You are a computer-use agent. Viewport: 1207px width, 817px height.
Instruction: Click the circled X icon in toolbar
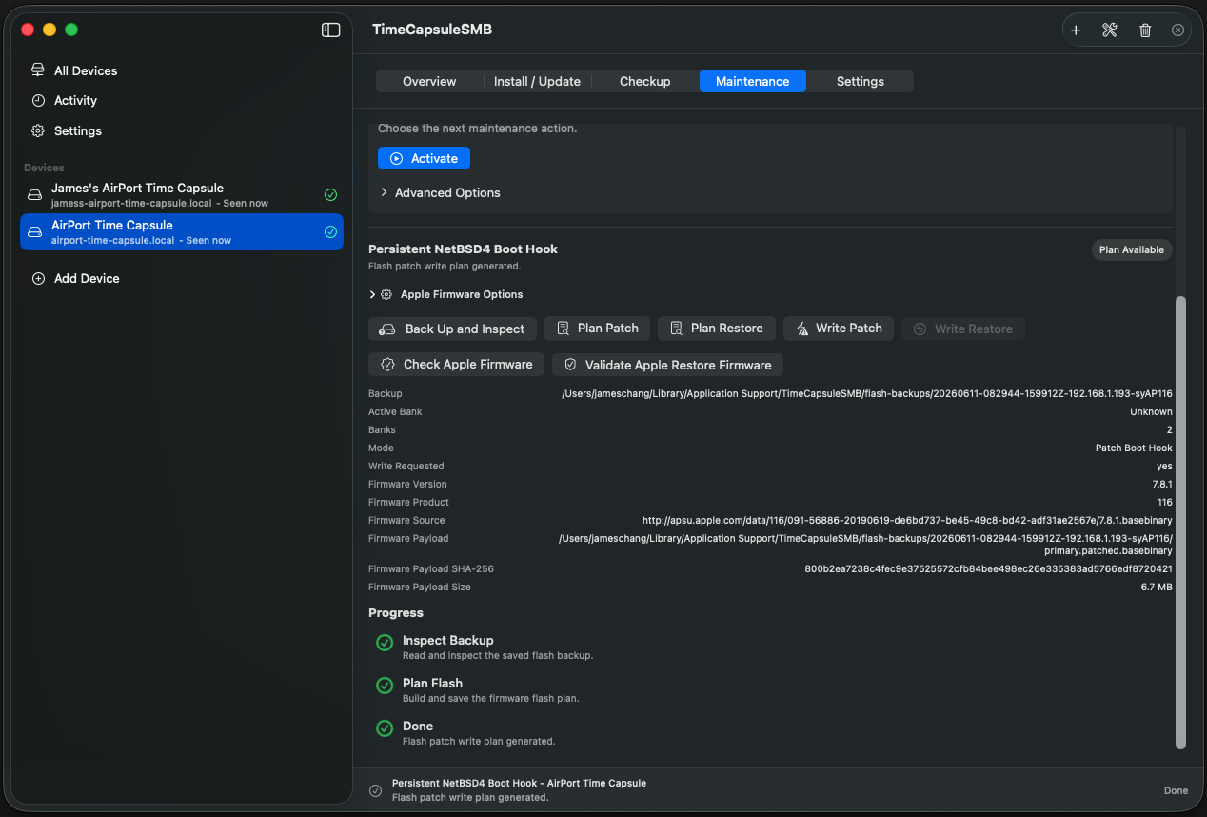coord(1177,30)
